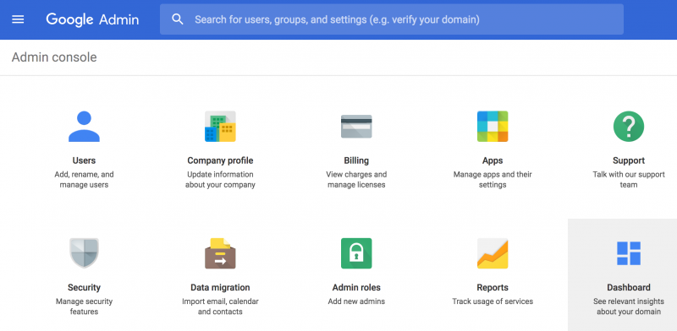The width and height of the screenshot is (677, 331).
Task: Click the Data migration title
Action: [220, 287]
